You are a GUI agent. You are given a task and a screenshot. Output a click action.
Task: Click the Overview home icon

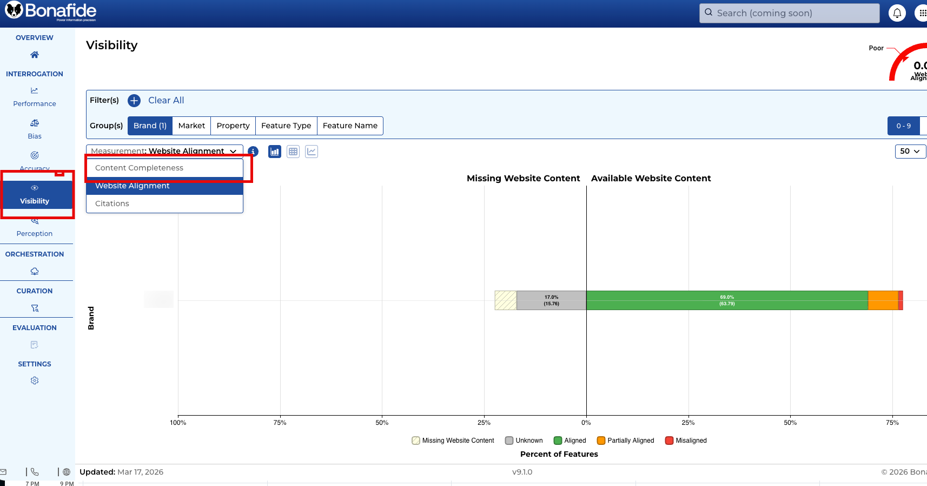pos(35,55)
